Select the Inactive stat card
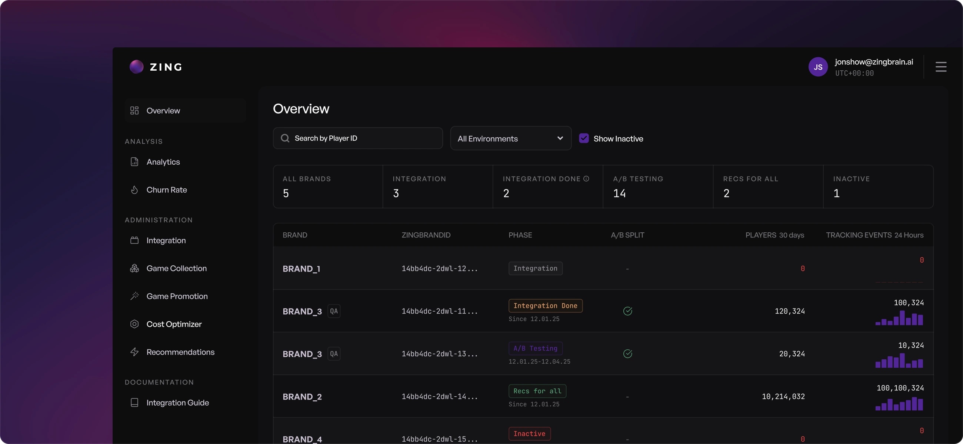This screenshot has width=963, height=444. pyautogui.click(x=878, y=186)
